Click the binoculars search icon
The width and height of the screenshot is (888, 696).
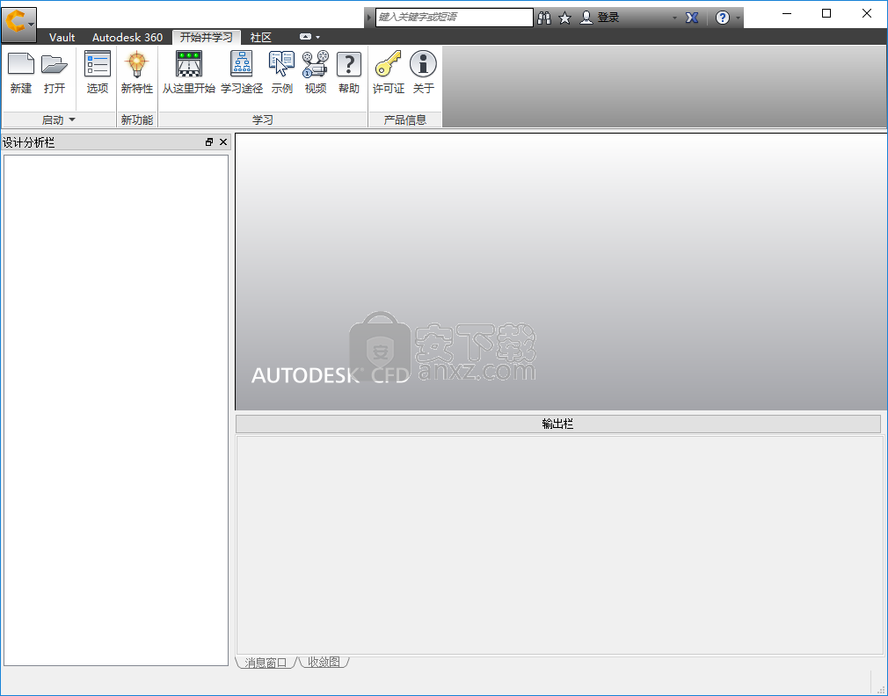tap(544, 18)
